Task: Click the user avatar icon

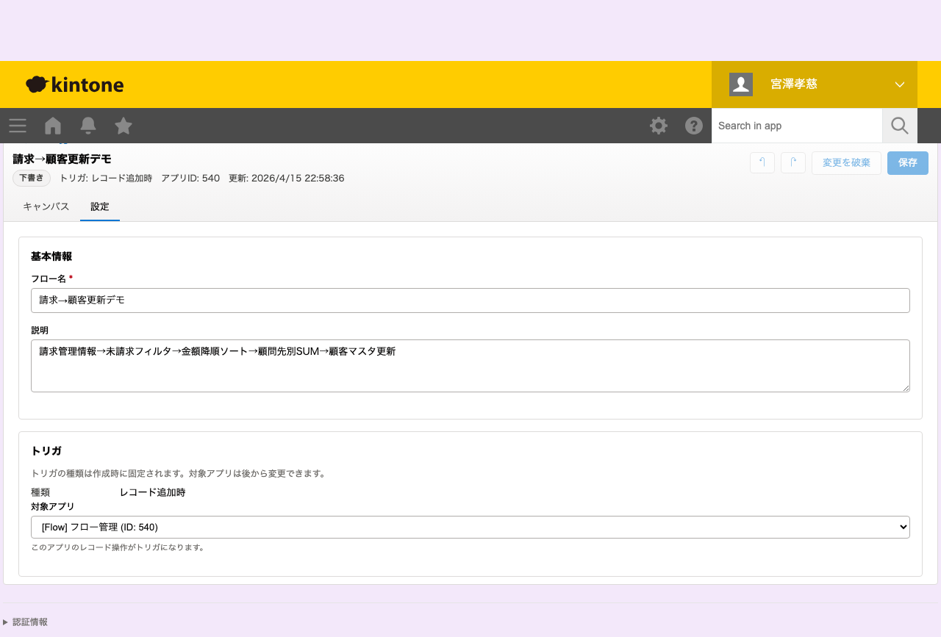Action: pos(741,84)
